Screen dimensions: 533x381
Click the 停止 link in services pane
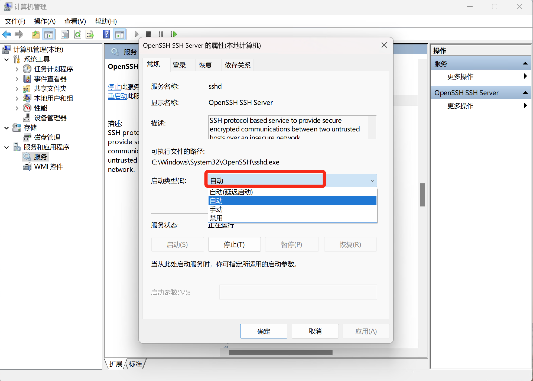[x=114, y=87]
